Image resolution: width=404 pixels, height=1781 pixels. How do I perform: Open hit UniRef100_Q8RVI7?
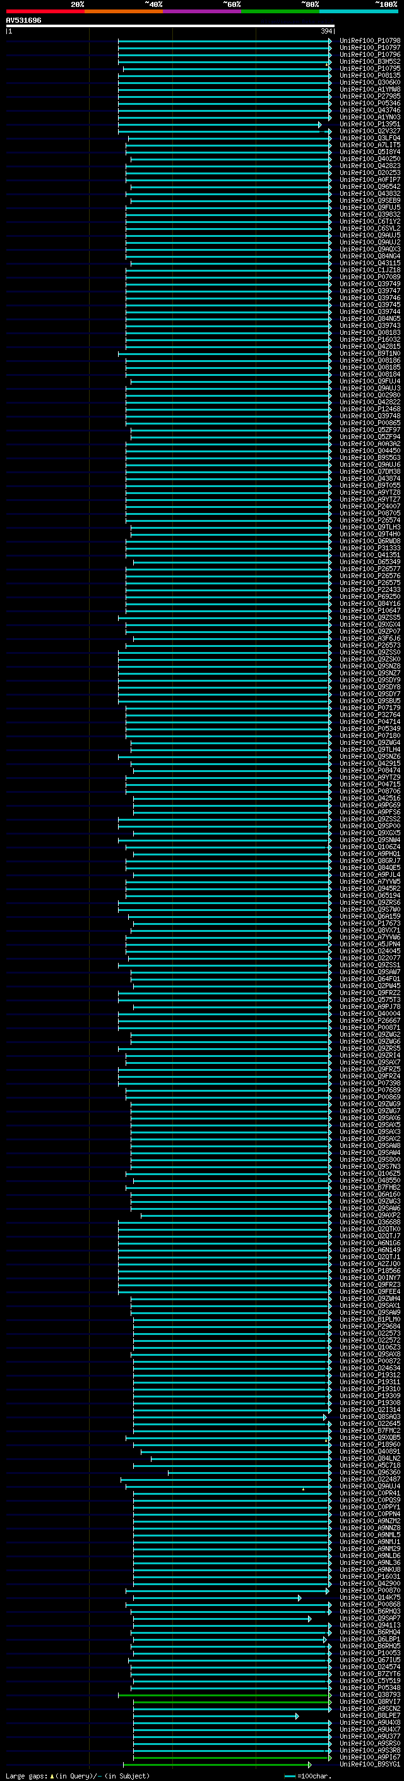(369, 1701)
